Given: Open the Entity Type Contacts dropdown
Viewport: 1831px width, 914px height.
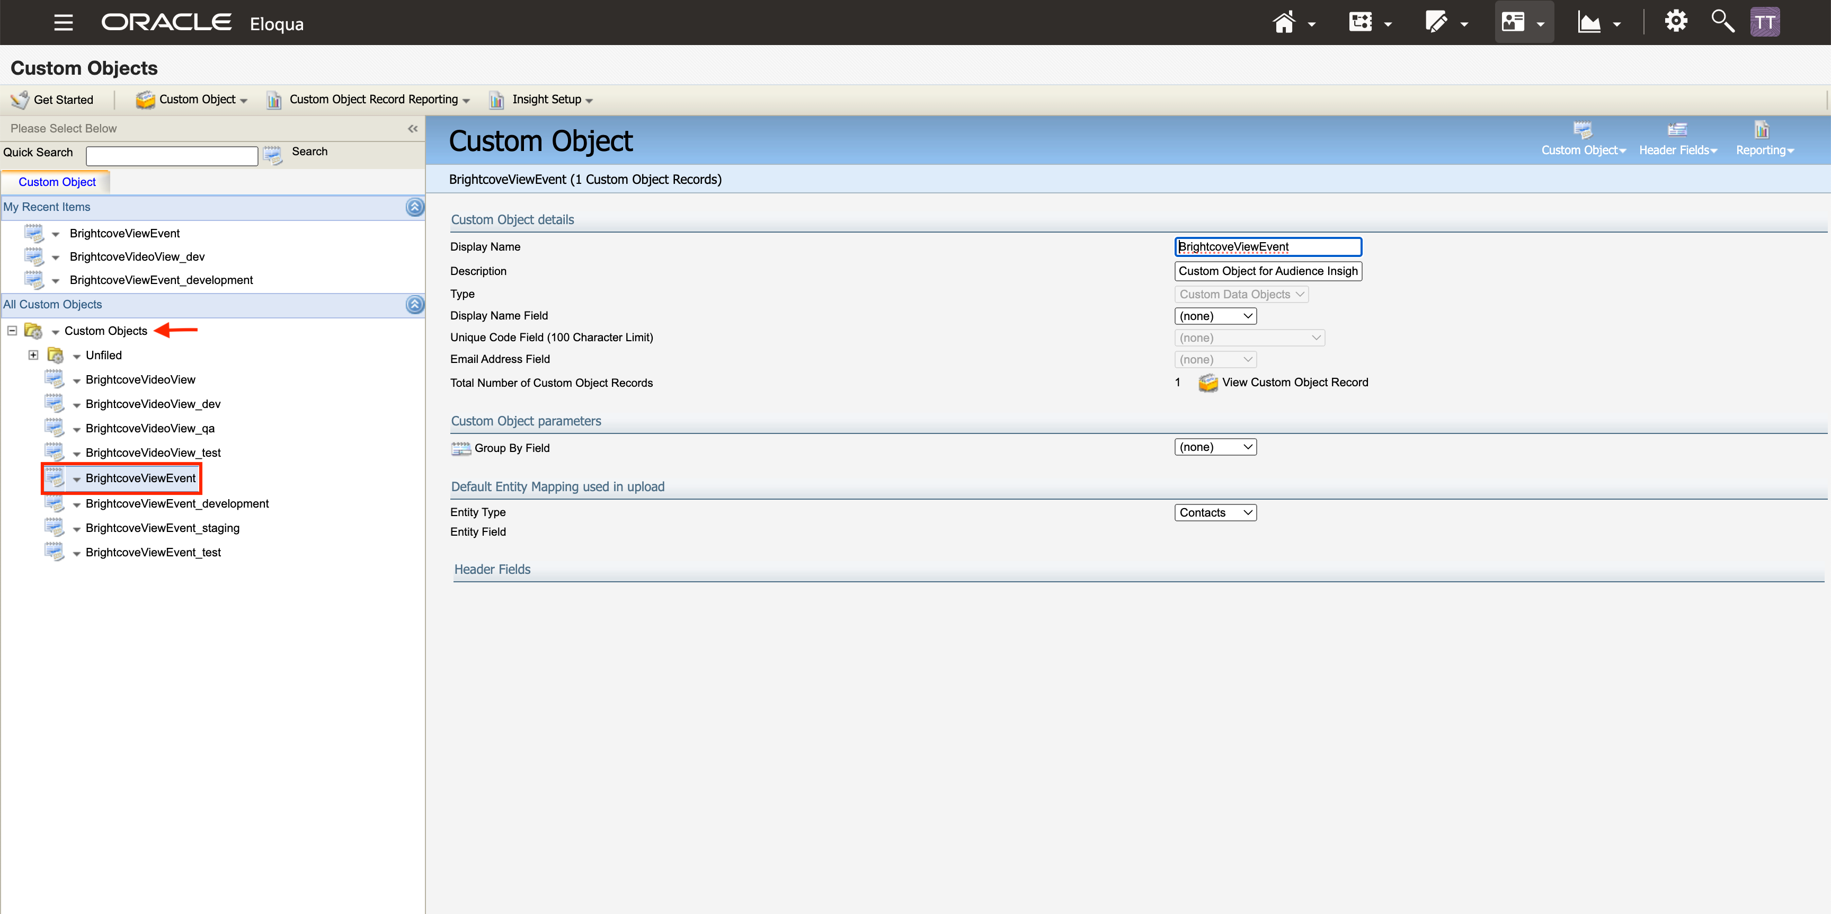Looking at the screenshot, I should point(1215,512).
